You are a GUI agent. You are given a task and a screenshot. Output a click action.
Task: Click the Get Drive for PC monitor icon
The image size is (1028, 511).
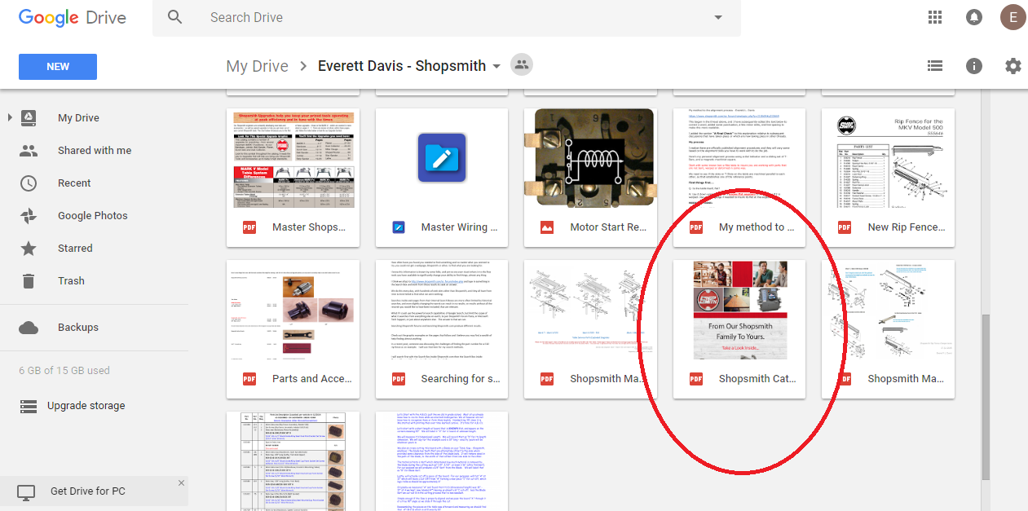[x=27, y=492]
